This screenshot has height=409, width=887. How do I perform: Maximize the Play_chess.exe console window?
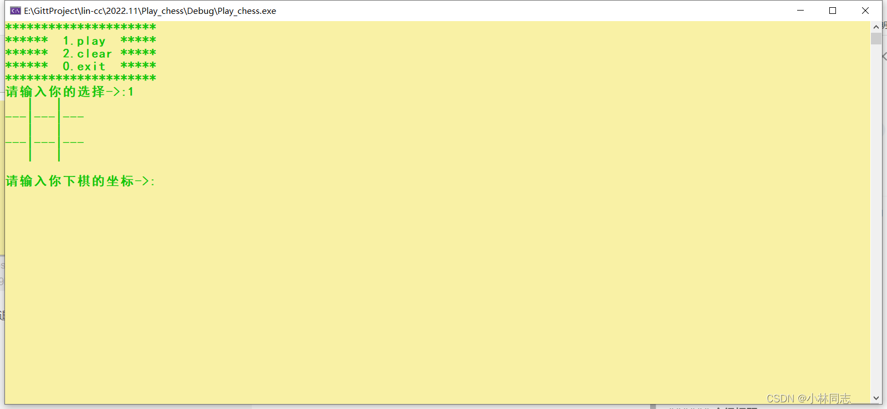[833, 11]
